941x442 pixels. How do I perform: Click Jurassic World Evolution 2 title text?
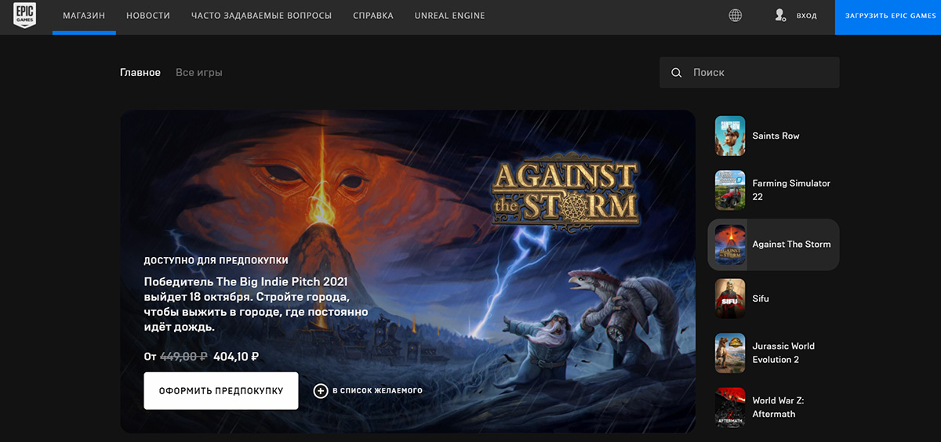tap(783, 353)
